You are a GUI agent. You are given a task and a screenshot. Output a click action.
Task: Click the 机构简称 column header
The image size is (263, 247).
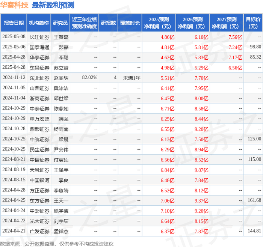click(x=39, y=23)
